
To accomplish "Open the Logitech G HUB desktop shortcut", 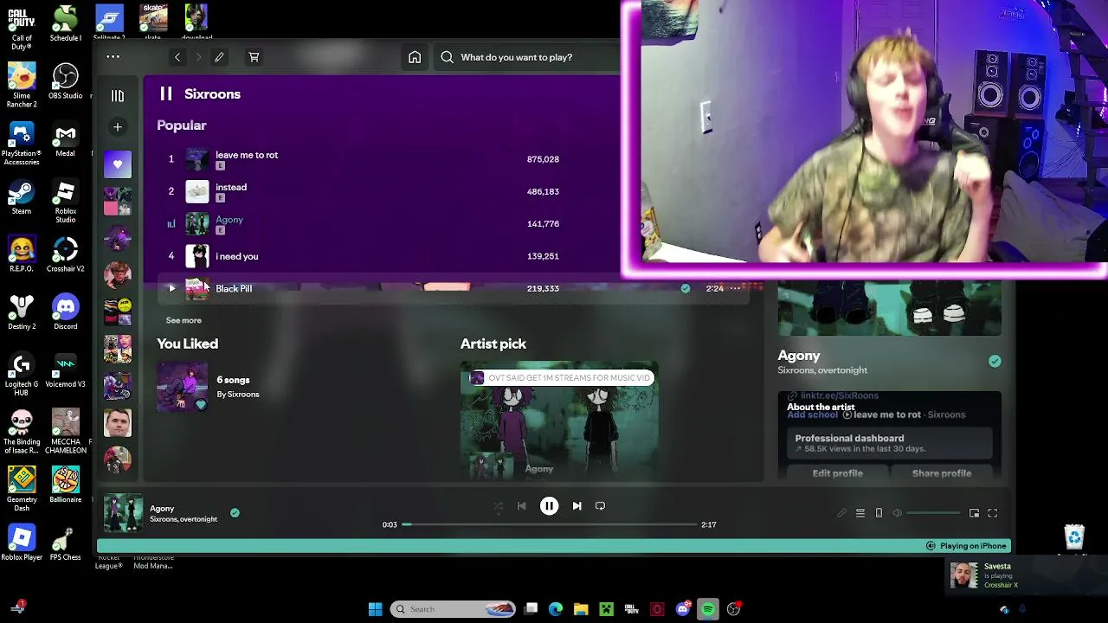I will (x=22, y=374).
